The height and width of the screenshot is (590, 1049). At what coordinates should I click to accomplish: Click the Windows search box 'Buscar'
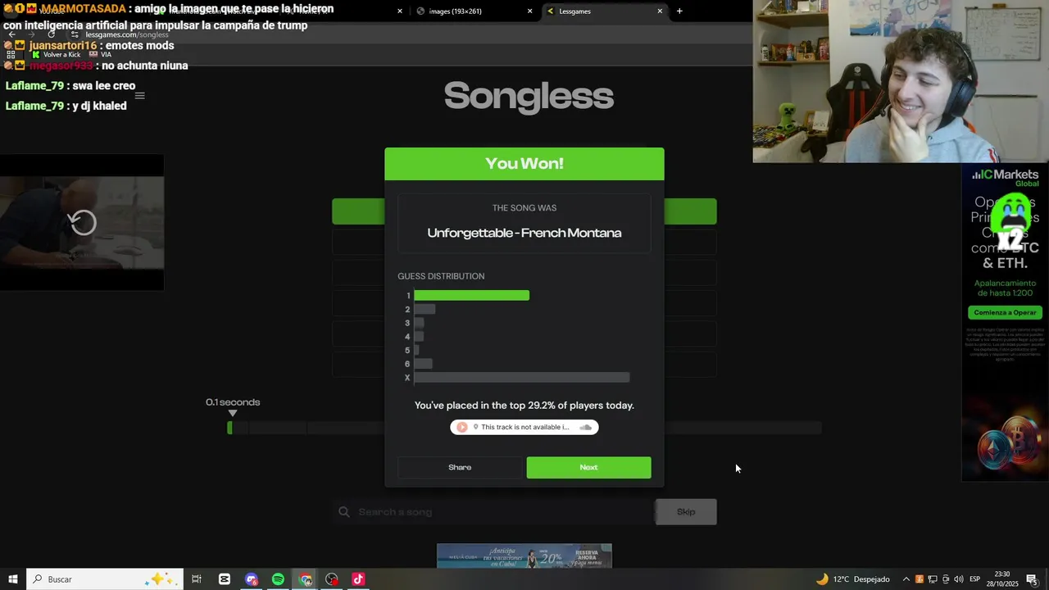coord(106,579)
